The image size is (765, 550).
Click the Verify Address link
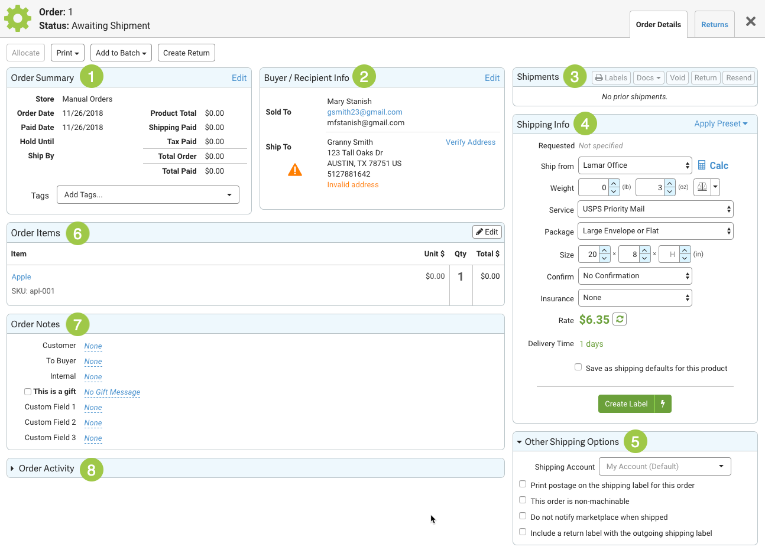[x=471, y=142]
